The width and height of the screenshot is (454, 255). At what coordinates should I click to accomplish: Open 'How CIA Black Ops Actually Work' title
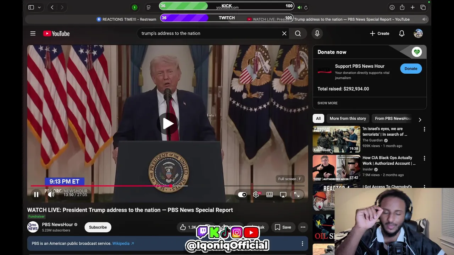coord(389,160)
